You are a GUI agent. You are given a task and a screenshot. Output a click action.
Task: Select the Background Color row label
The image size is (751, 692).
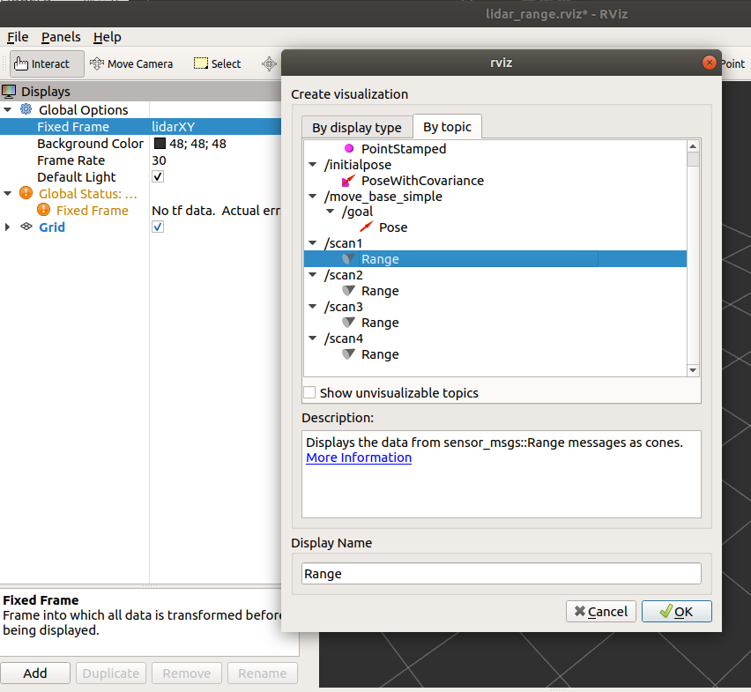click(x=90, y=143)
